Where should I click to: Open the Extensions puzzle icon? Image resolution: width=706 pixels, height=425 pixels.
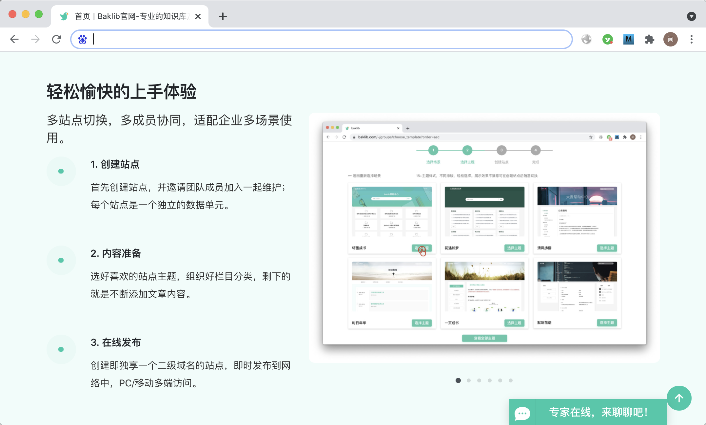tap(649, 39)
